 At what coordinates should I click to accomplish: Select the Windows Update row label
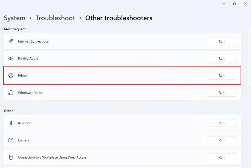[30, 93]
